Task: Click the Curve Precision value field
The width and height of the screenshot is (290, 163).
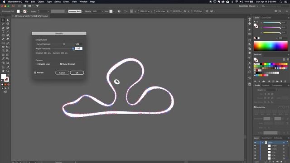Action: click(78, 44)
